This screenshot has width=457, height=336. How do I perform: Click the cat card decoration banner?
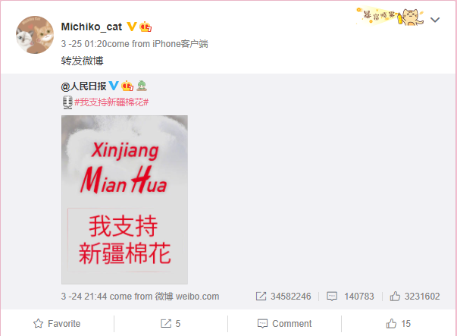pyautogui.click(x=390, y=17)
